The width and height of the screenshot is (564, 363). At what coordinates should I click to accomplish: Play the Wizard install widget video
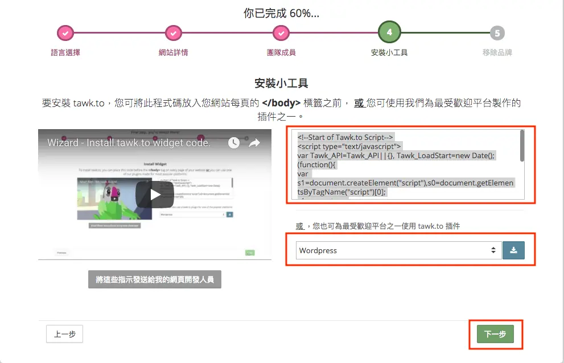click(155, 195)
